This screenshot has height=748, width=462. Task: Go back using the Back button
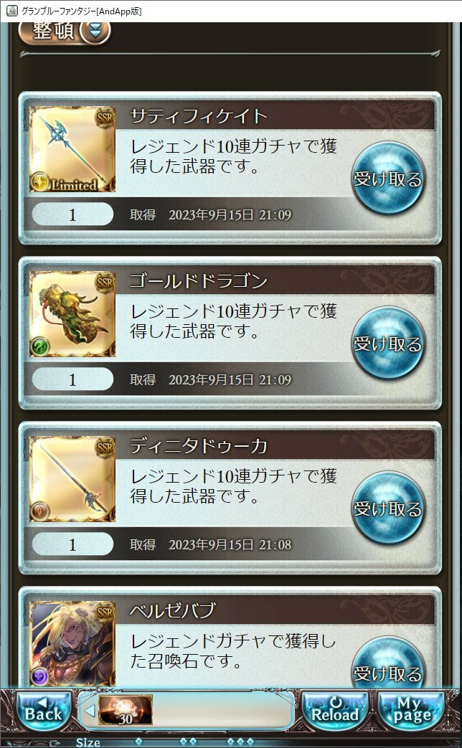point(44,712)
